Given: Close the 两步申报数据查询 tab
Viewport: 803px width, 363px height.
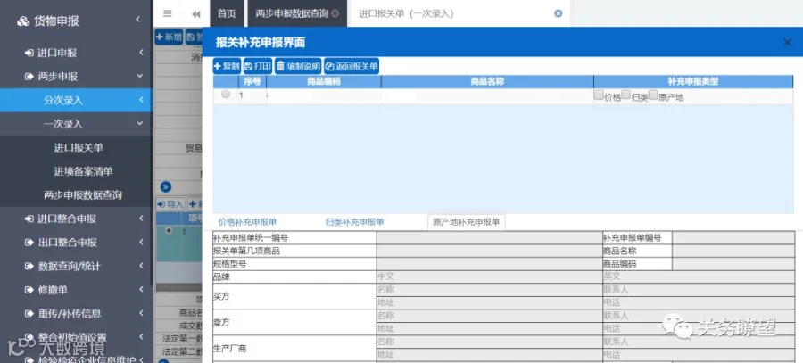Looking at the screenshot, I should tap(335, 13).
